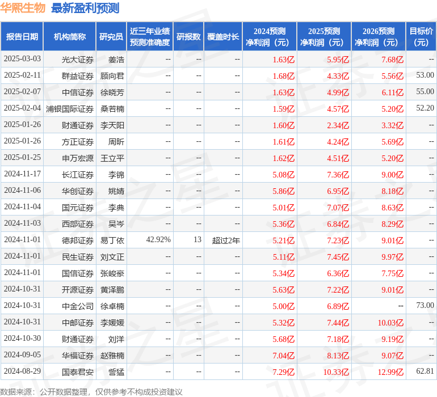
Task: Click the 最新盈利预测 heading
Action: pyautogui.click(x=85, y=8)
